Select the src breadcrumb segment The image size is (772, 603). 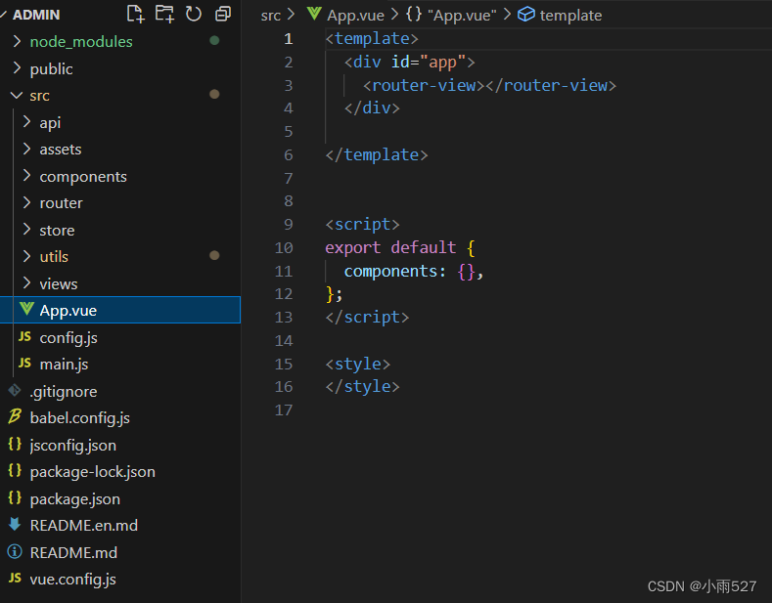click(270, 16)
